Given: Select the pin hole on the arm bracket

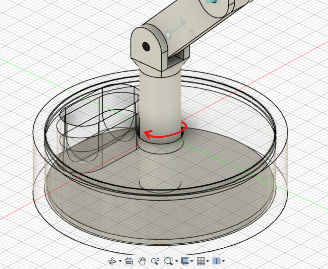Looking at the screenshot, I should (146, 46).
